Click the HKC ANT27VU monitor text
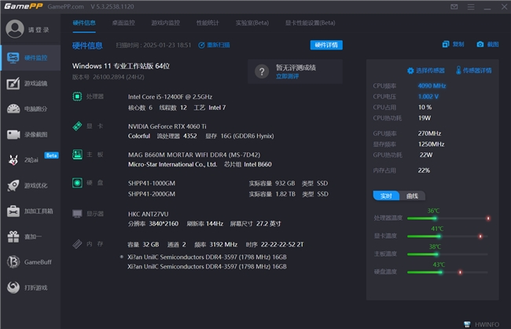Screen dimensions: 511x329 click(149, 214)
